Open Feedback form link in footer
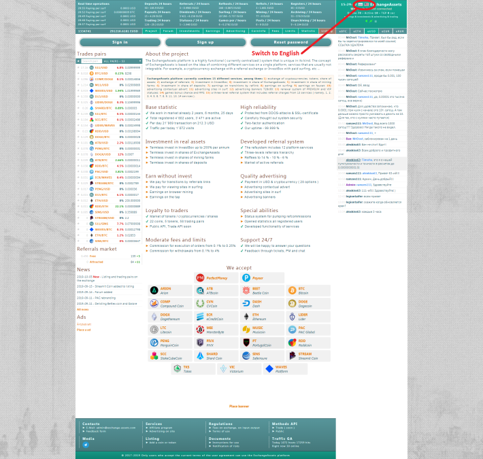Screen dimensions: 483x459 coord(96,431)
